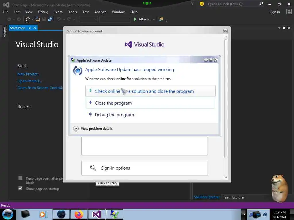Open the New Project toolbar icon

28,19
